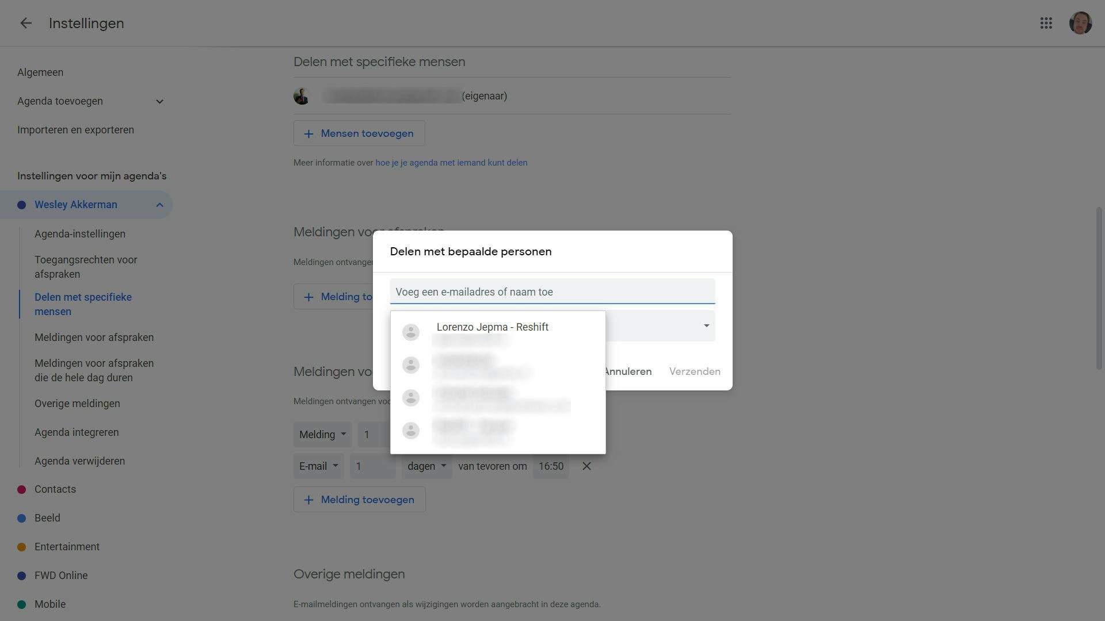Remove the E-mail notification with X icon

tap(586, 466)
